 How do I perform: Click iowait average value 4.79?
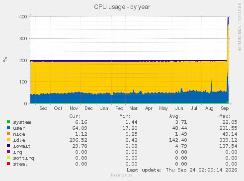(x=181, y=146)
